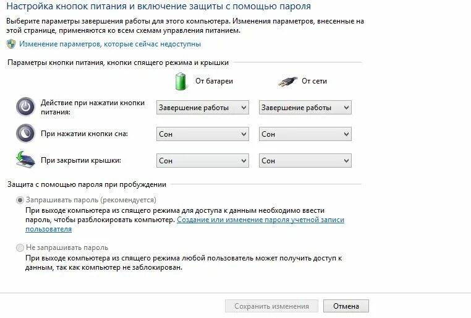
Task: Open power button action dropdown for mains
Action: pos(305,108)
